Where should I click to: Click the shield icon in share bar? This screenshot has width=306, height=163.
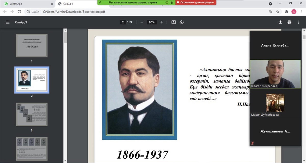172,2
